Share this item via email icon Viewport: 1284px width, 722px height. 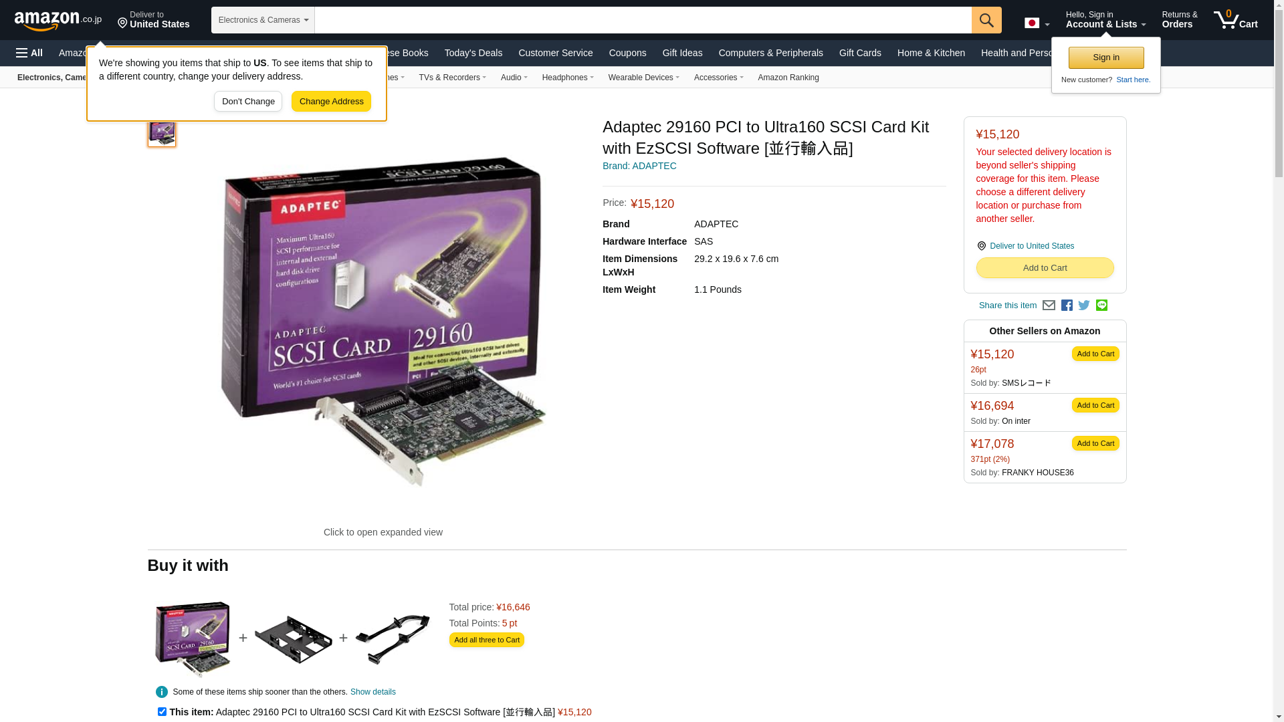[1049, 306]
